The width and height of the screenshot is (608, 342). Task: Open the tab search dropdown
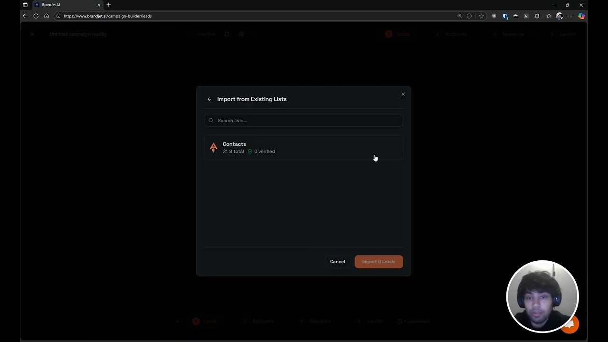click(25, 5)
